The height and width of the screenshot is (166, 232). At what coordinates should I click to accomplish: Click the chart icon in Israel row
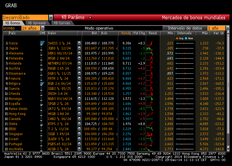(x=79, y=139)
